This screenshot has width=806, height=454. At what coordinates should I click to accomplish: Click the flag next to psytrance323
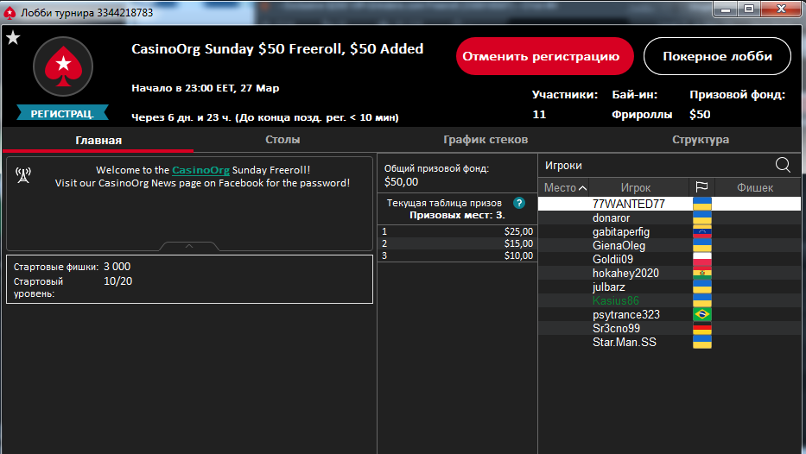[702, 314]
